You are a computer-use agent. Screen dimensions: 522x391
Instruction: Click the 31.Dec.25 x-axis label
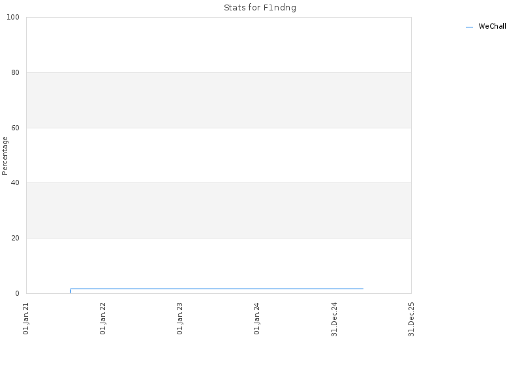[x=412, y=319]
